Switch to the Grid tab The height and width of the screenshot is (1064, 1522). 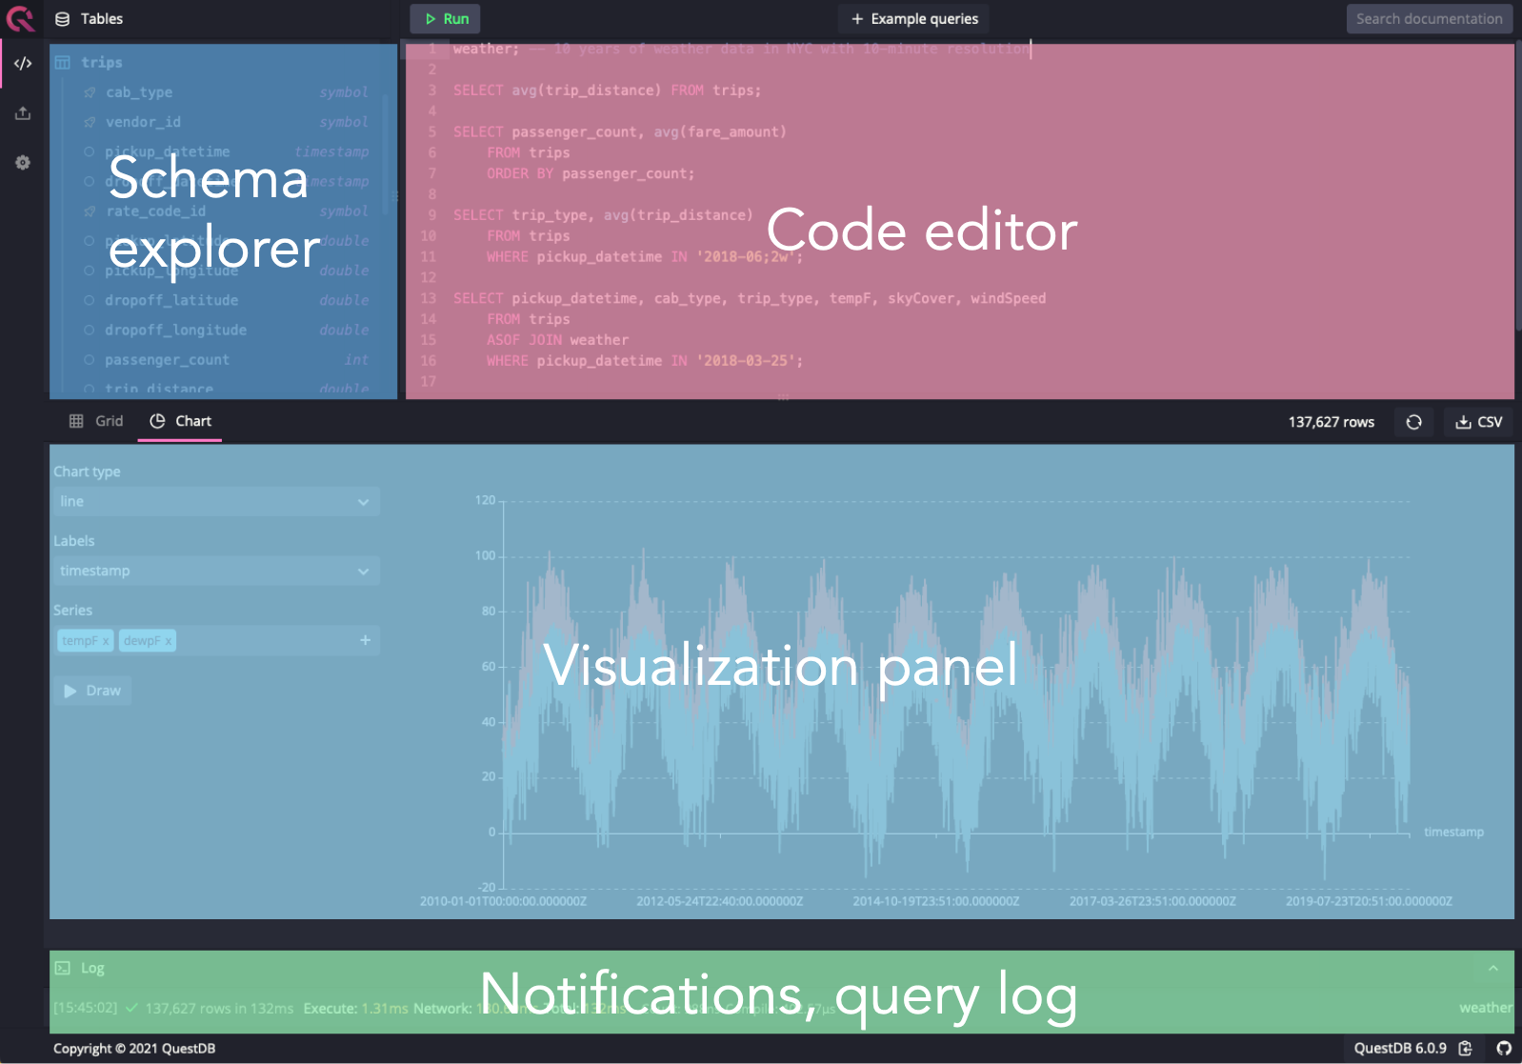coord(96,421)
